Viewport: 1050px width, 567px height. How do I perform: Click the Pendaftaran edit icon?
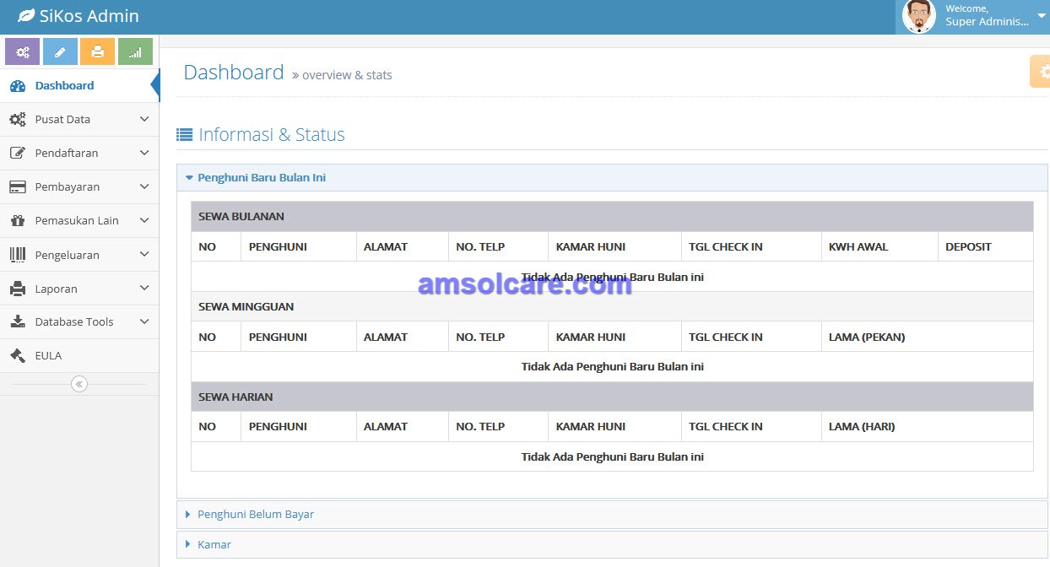tap(18, 154)
